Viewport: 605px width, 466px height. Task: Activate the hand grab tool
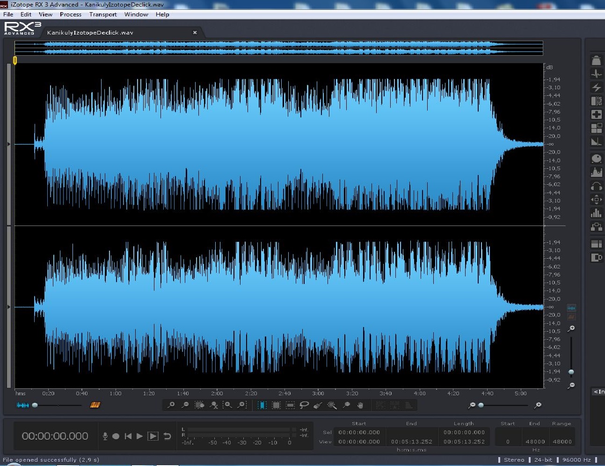(x=360, y=405)
